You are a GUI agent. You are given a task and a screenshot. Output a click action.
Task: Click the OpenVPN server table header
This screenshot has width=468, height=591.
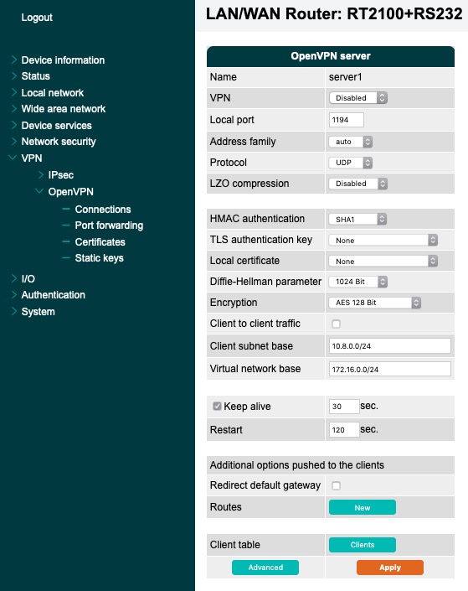click(x=331, y=56)
